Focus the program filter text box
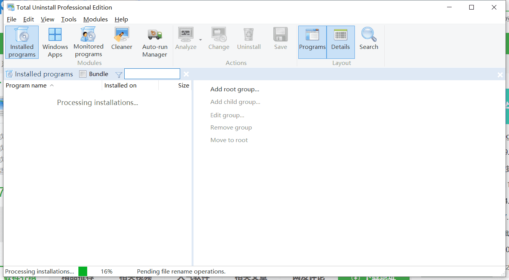509x280 pixels. coord(152,74)
